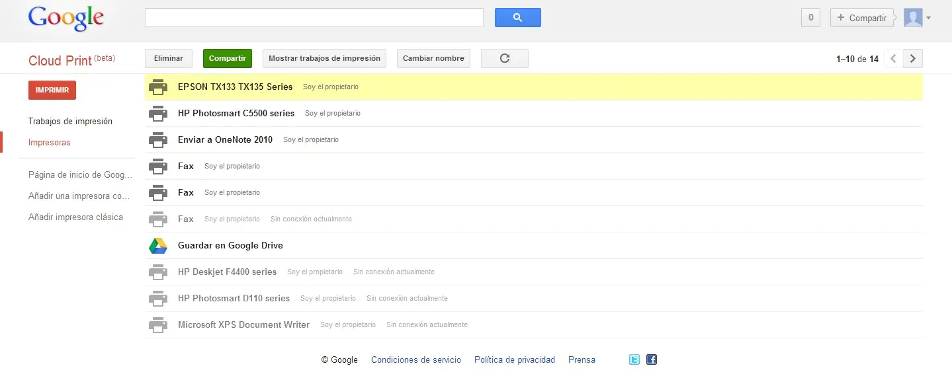Open the profile avatar picture
Viewport: 952px width, 376px height.
[x=913, y=18]
